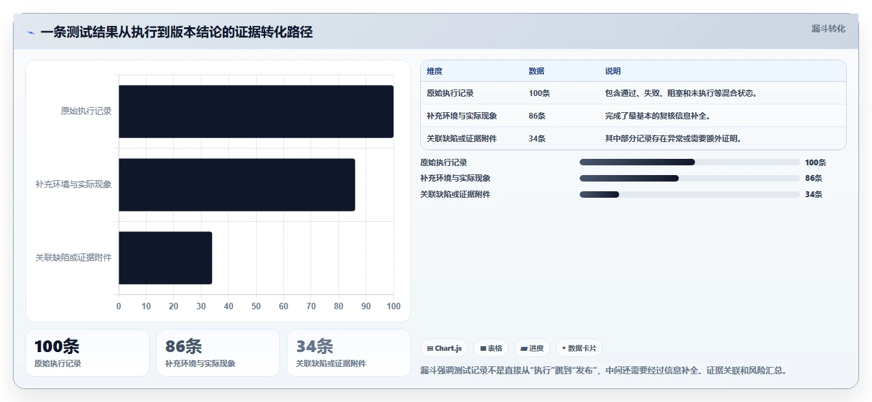Click the description 包含通过、失败、阻塞和未执行等混合状态
Viewport: 872px width, 402px height.
click(681, 93)
